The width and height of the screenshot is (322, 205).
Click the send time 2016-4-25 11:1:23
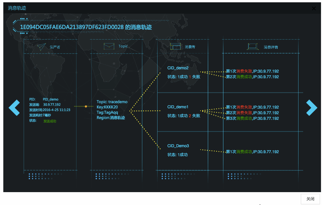coord(57,110)
